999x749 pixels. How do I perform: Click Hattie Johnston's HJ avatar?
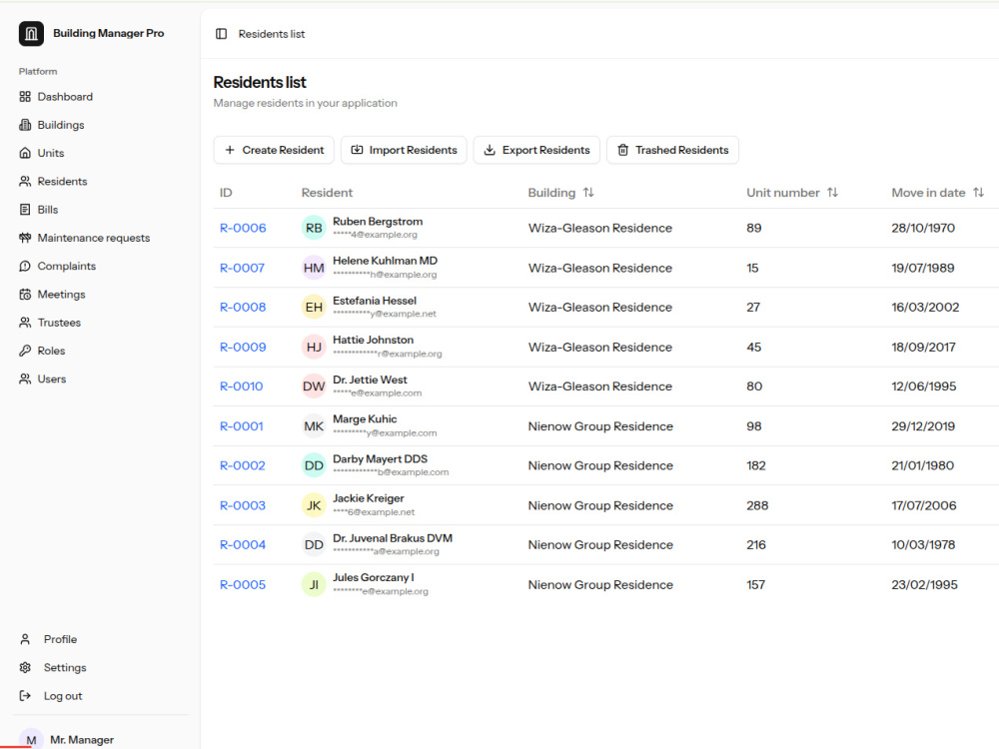tap(314, 348)
